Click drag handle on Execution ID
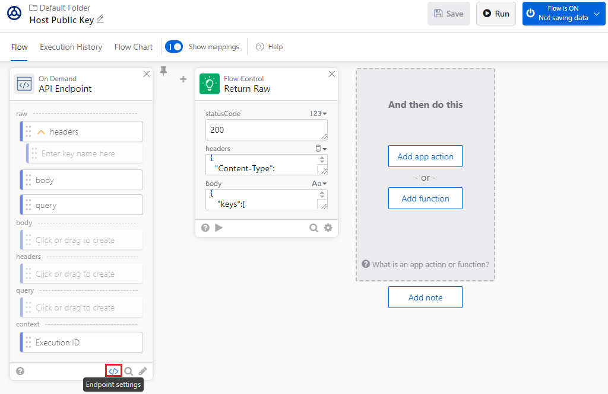This screenshot has height=394, width=608. click(x=28, y=342)
